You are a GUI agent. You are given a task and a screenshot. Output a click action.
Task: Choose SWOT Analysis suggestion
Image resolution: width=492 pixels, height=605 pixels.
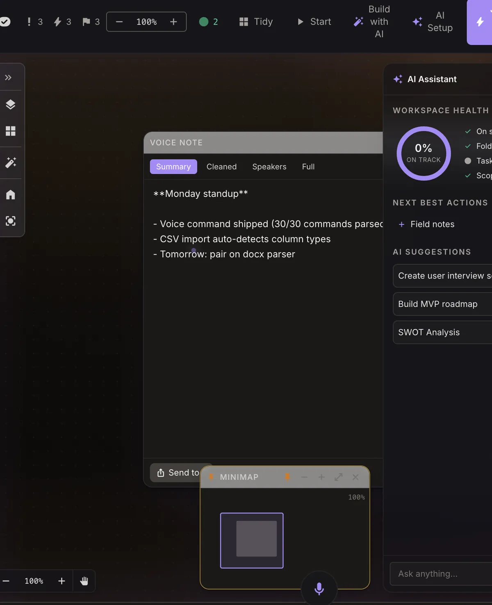442,332
